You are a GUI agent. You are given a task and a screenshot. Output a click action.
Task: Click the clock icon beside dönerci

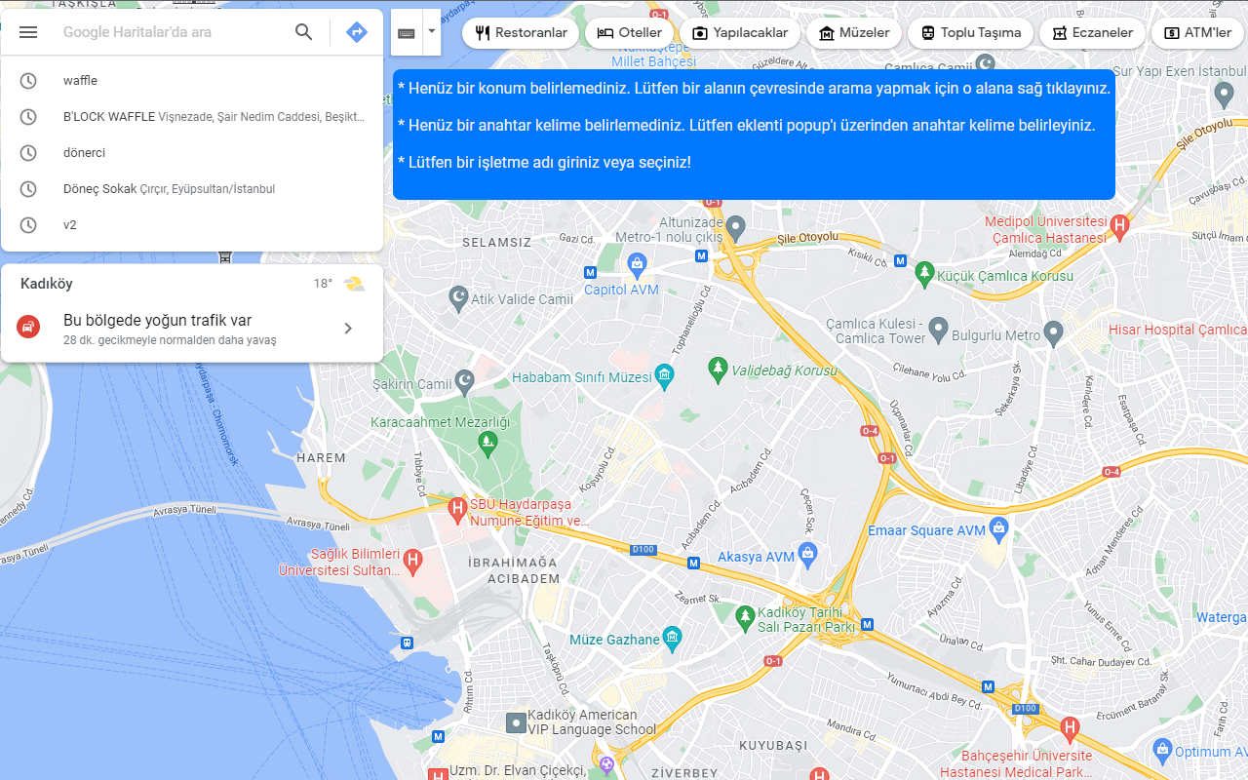[28, 152]
